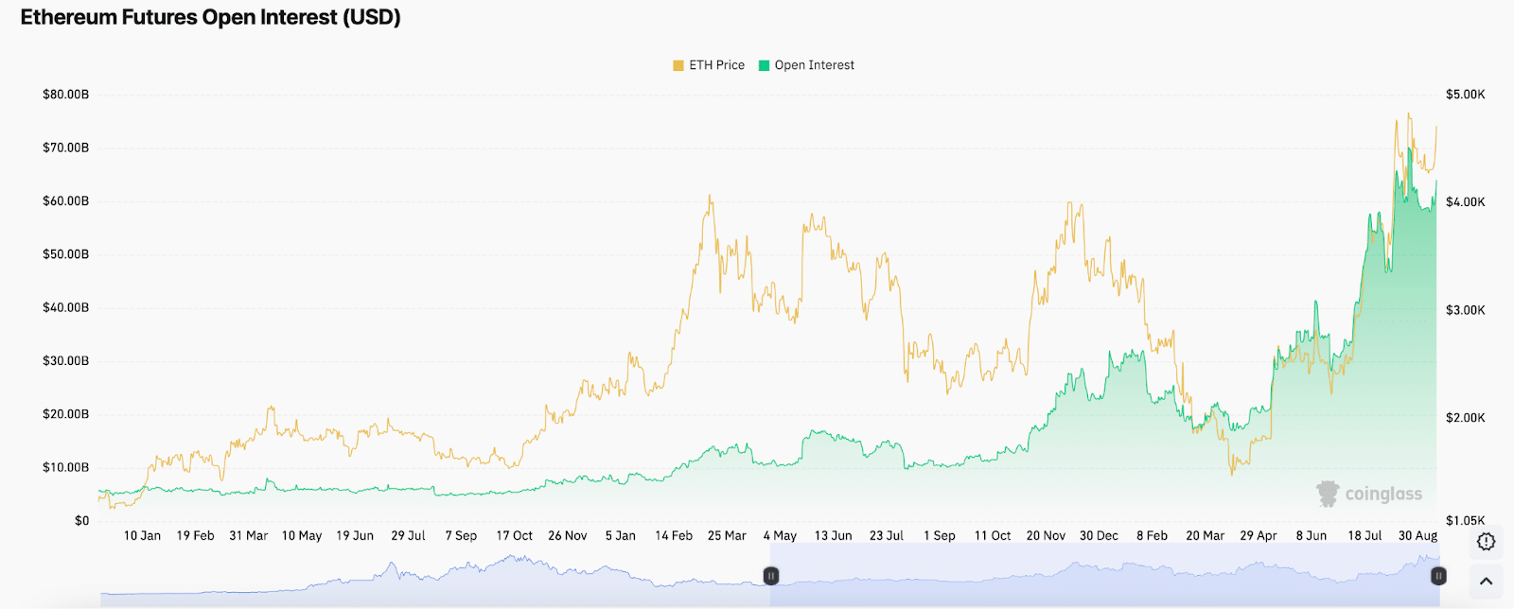The width and height of the screenshot is (1514, 609).
Task: Open the coinglass watermark text
Action: tap(1383, 494)
